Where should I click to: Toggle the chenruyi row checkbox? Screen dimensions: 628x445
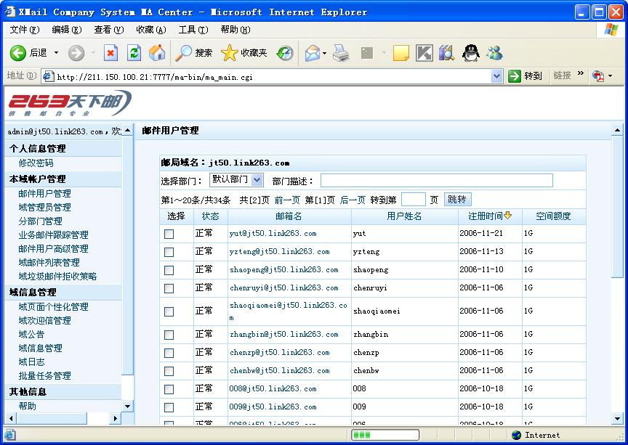169,288
